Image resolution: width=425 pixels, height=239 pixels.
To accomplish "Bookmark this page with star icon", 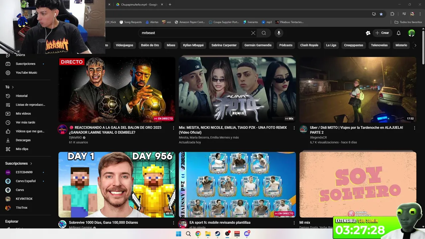I will (381, 14).
